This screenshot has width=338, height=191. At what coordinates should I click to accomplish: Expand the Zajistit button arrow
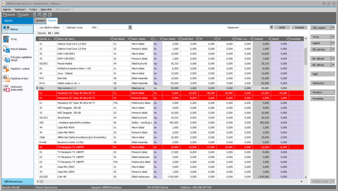333,43
